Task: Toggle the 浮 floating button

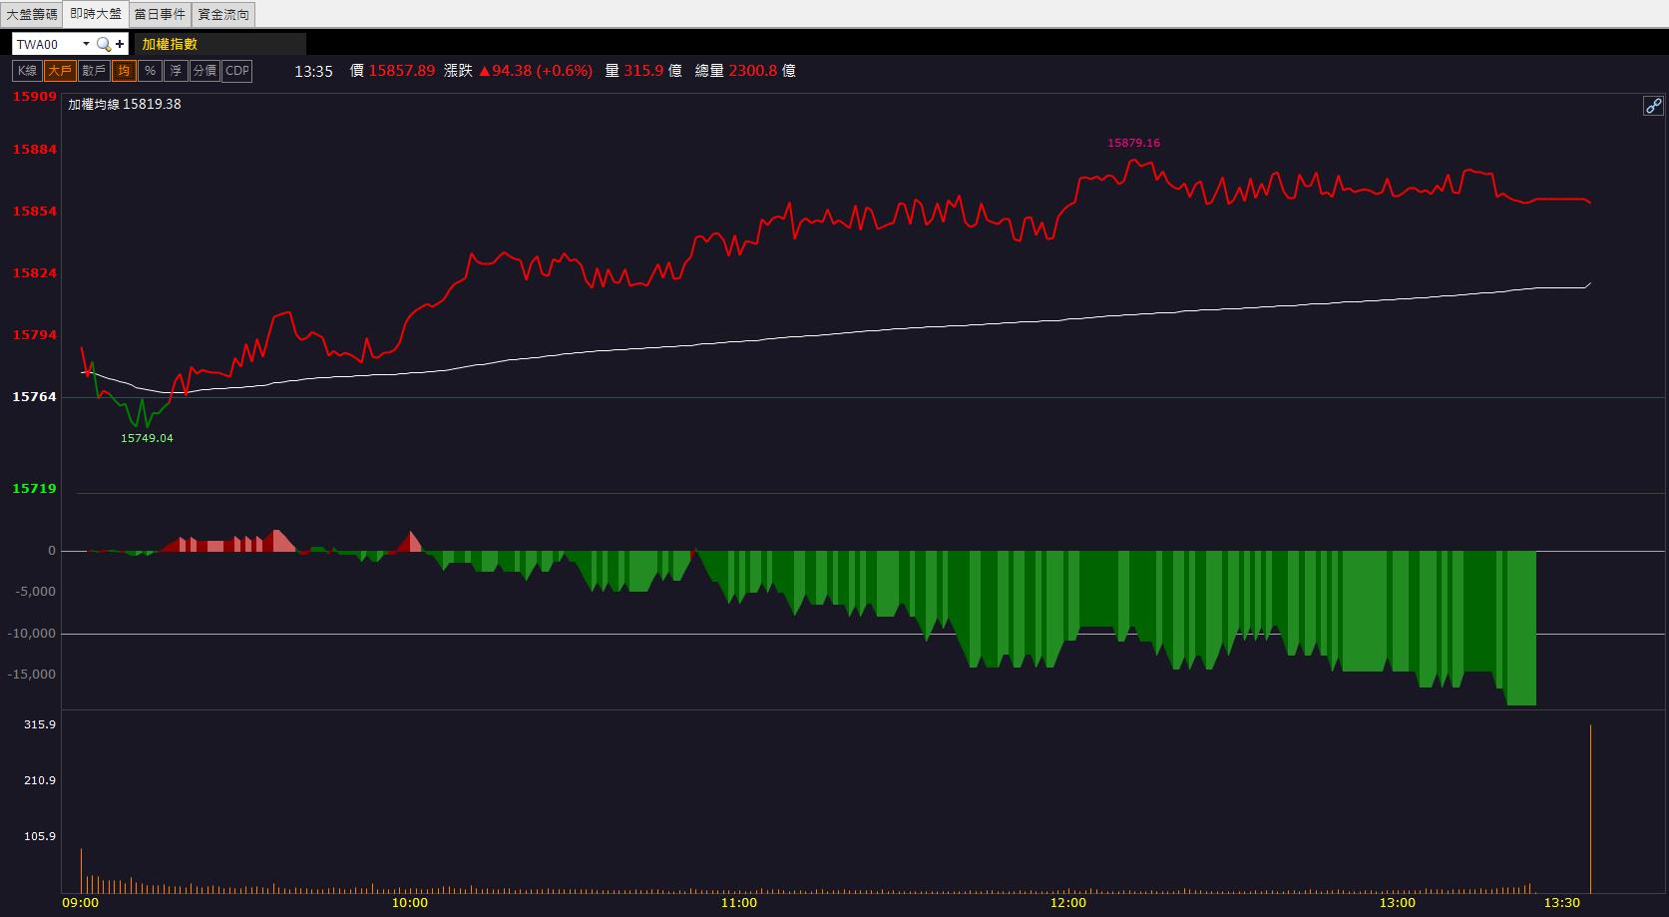Action: pos(176,71)
